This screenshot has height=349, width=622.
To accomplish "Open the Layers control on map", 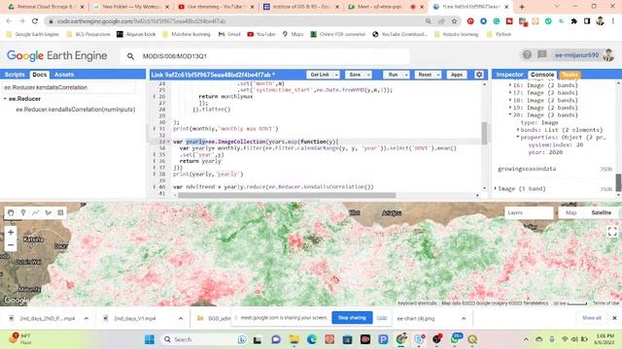I will pos(529,213).
